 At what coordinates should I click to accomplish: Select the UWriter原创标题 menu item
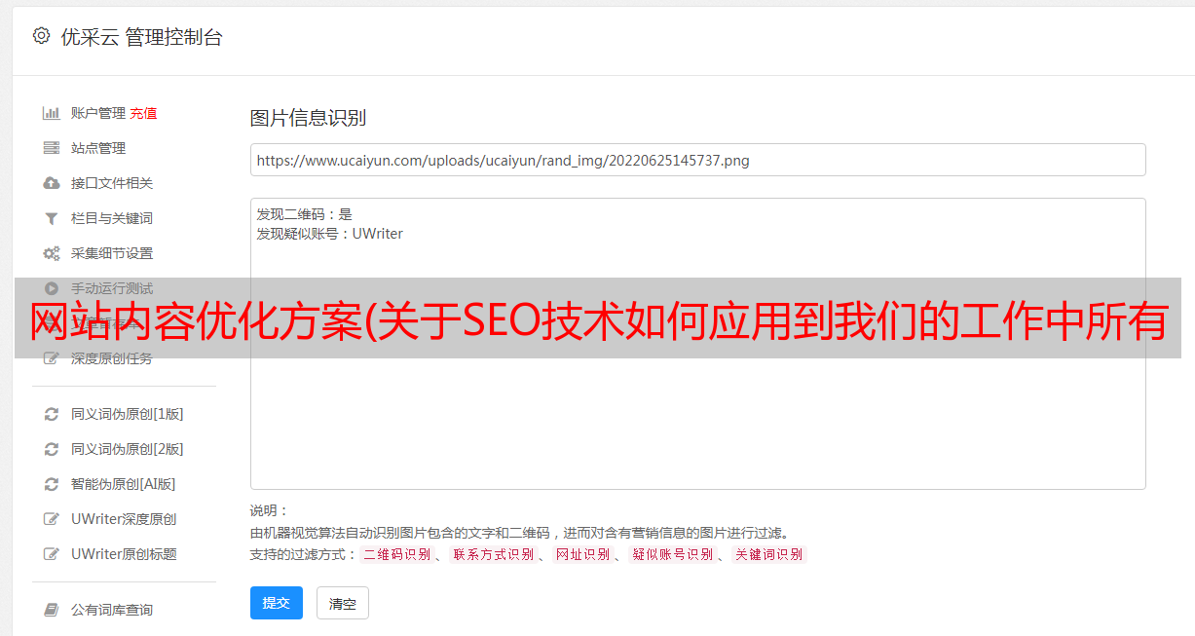click(x=124, y=554)
